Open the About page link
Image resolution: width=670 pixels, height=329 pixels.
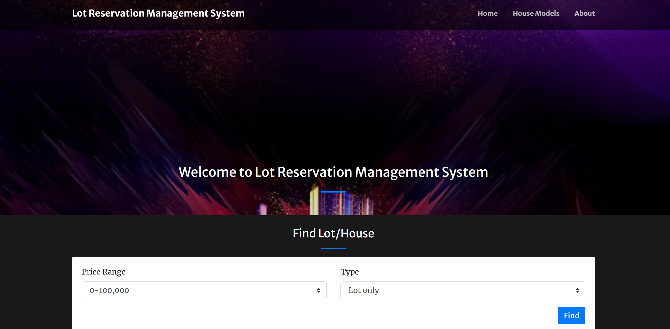click(x=584, y=13)
